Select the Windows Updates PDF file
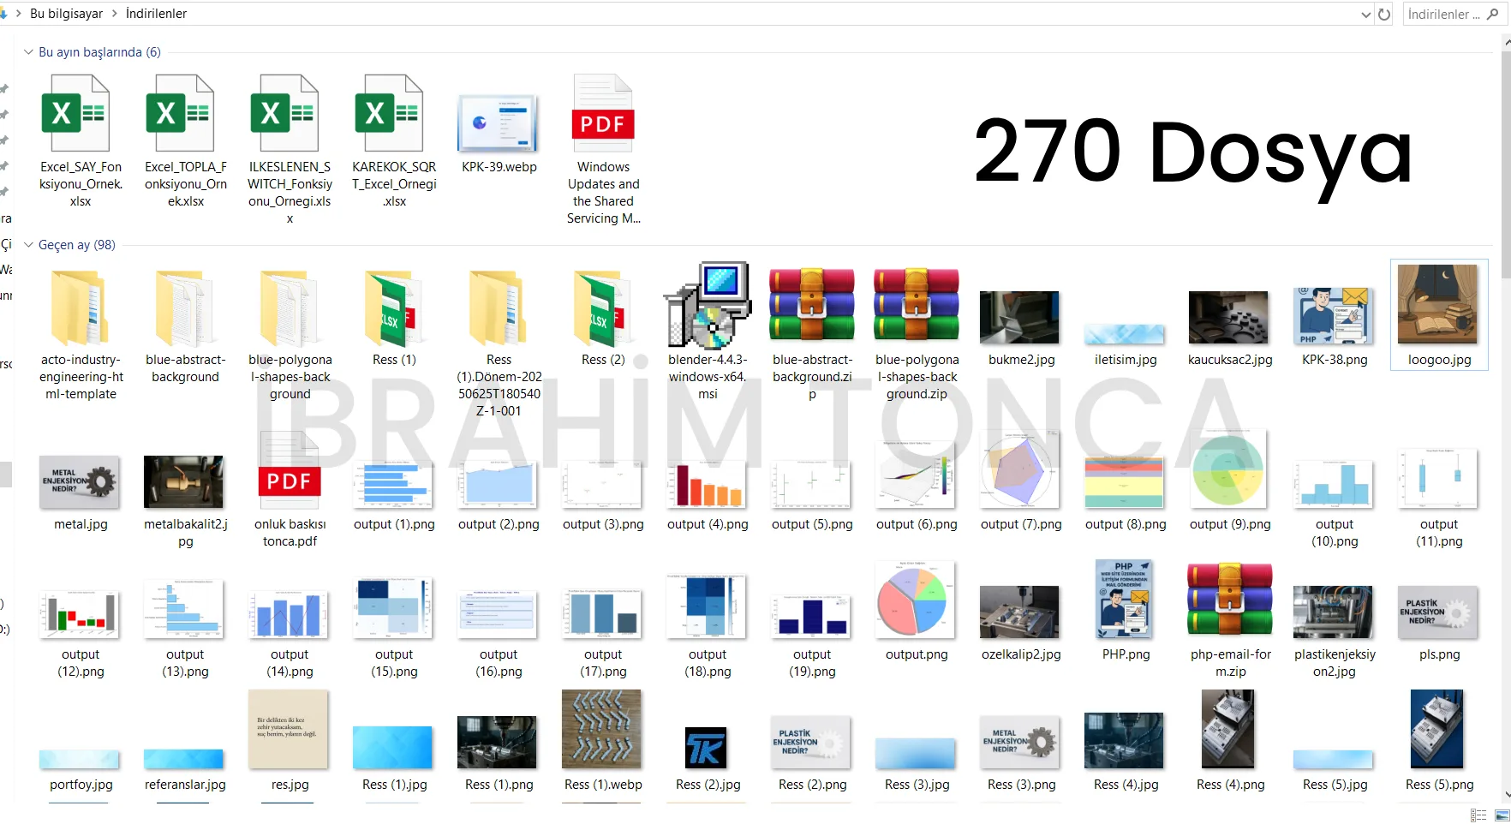This screenshot has width=1511, height=824. pos(603,115)
